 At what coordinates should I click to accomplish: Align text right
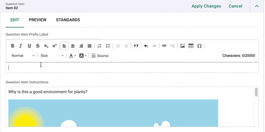[x=81, y=46]
